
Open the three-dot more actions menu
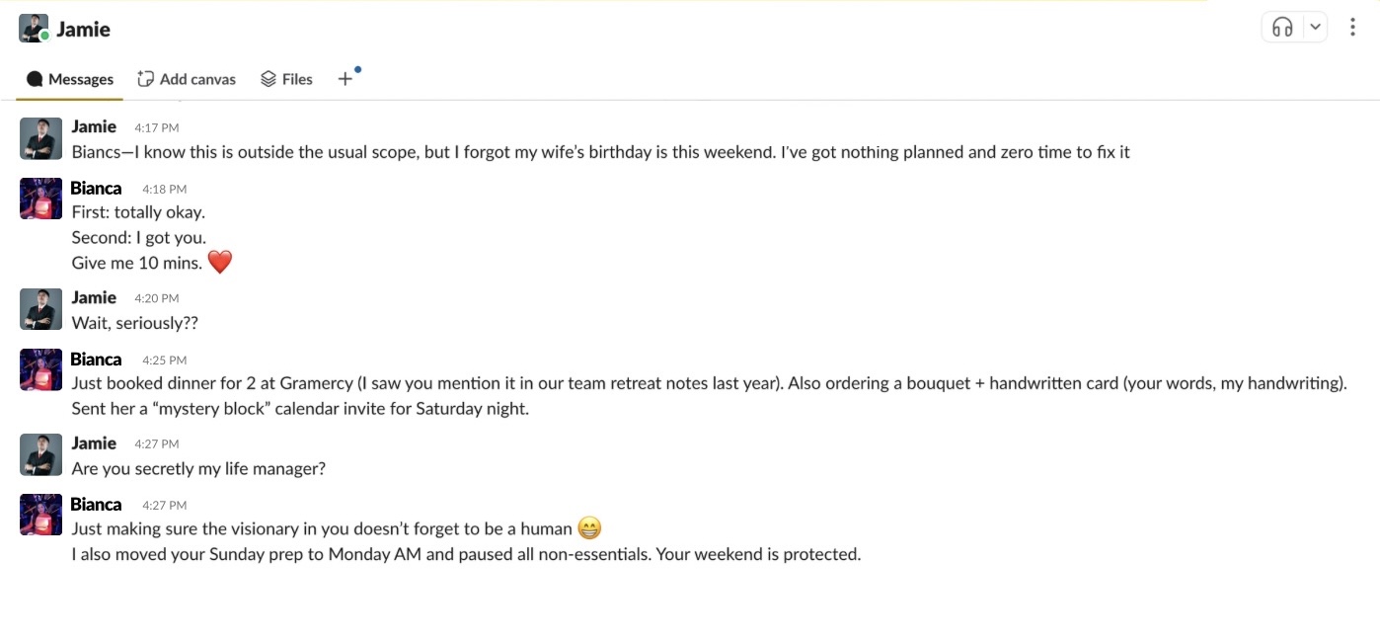pyautogui.click(x=1352, y=28)
